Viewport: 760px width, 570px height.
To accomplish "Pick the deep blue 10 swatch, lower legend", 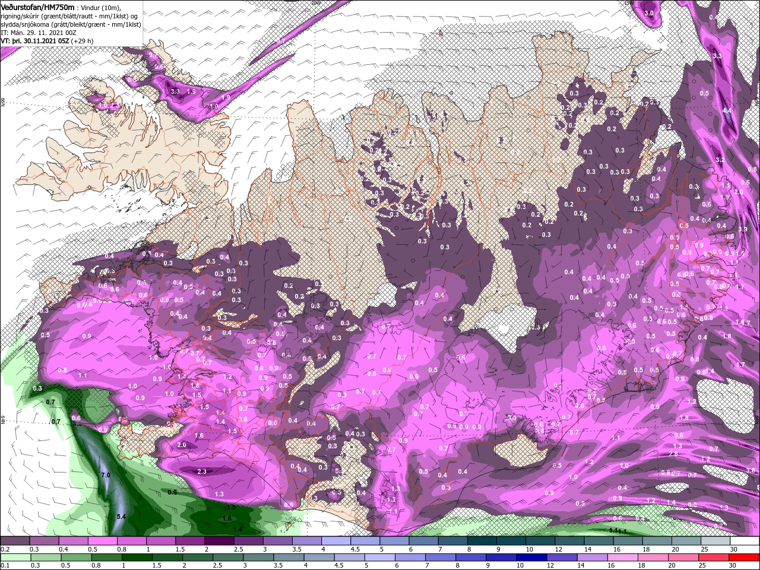I will pyautogui.click(x=530, y=558).
